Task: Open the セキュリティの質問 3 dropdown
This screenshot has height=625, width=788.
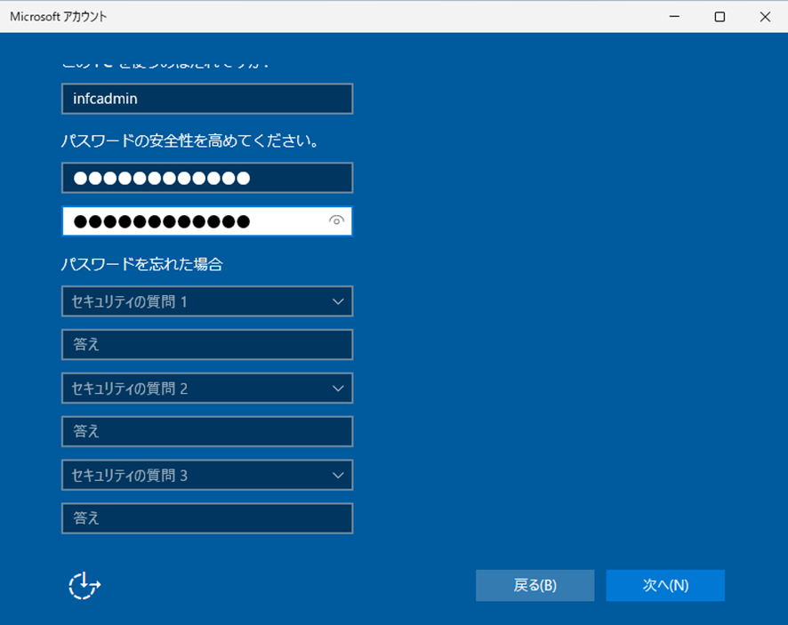Action: click(207, 476)
